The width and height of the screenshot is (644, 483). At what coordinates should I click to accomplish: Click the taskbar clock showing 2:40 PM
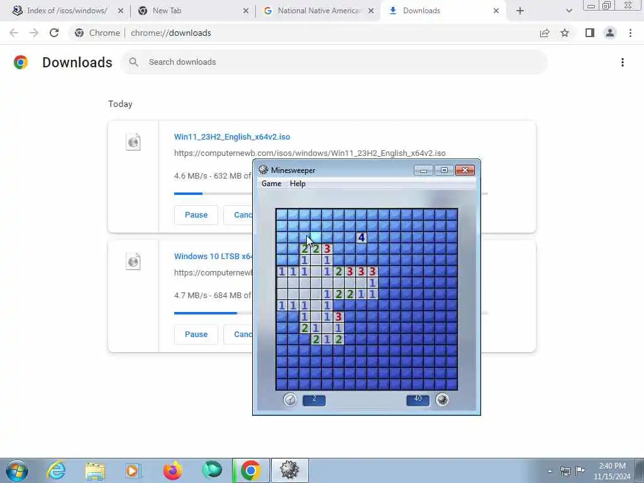(612, 471)
